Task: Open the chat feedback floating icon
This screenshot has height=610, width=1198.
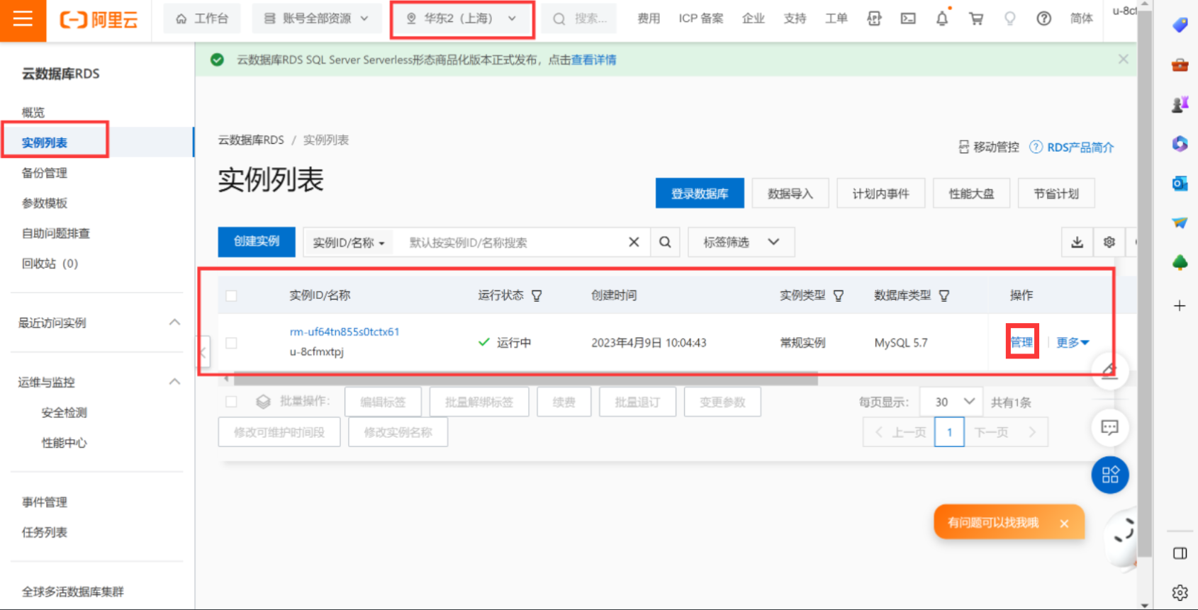Action: tap(1110, 427)
